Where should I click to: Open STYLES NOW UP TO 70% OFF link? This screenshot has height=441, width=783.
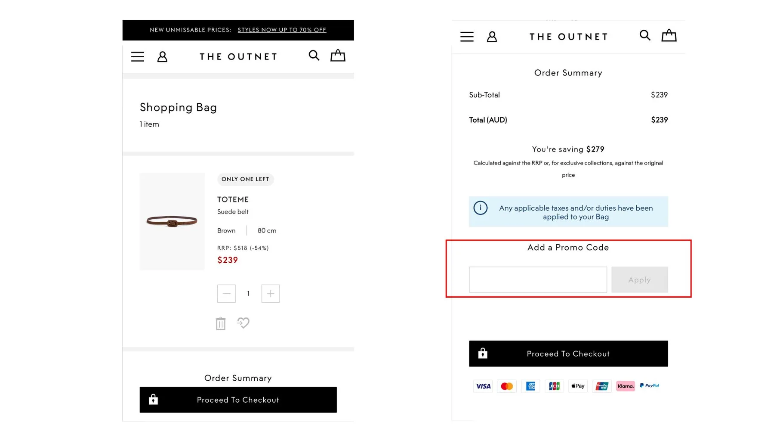pyautogui.click(x=282, y=30)
